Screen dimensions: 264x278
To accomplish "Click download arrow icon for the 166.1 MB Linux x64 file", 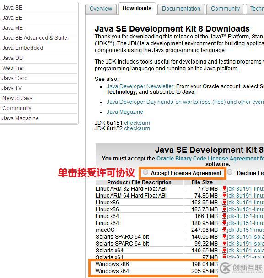I will click(224, 216).
